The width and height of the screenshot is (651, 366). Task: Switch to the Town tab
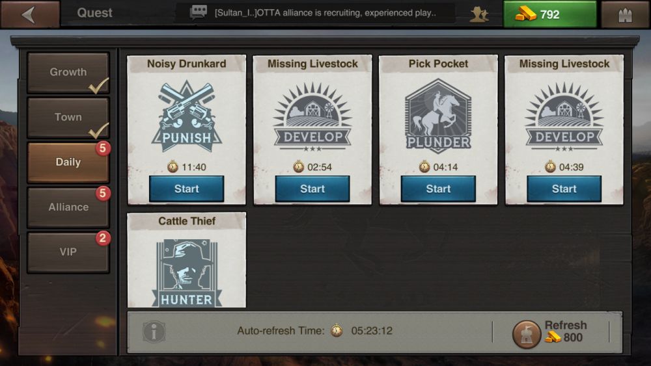pos(68,117)
